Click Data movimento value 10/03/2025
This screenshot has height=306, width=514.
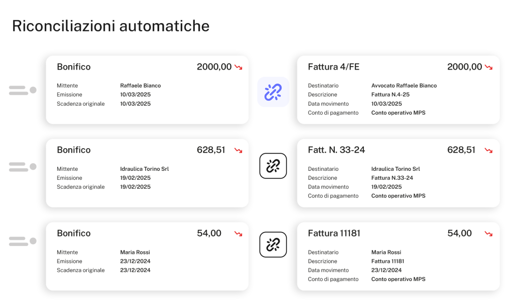[387, 104]
